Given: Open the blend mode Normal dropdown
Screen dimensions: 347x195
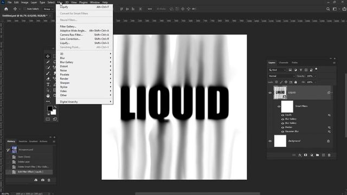Looking at the screenshot, I should (x=282, y=76).
